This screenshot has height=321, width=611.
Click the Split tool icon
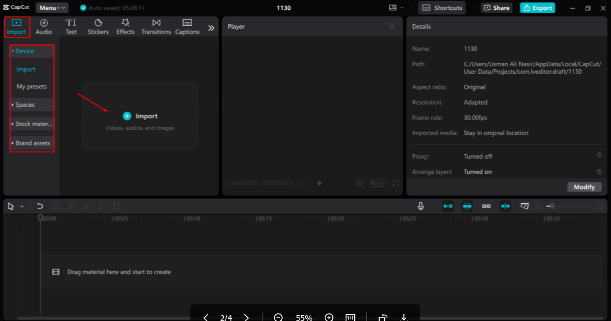[x=70, y=206]
